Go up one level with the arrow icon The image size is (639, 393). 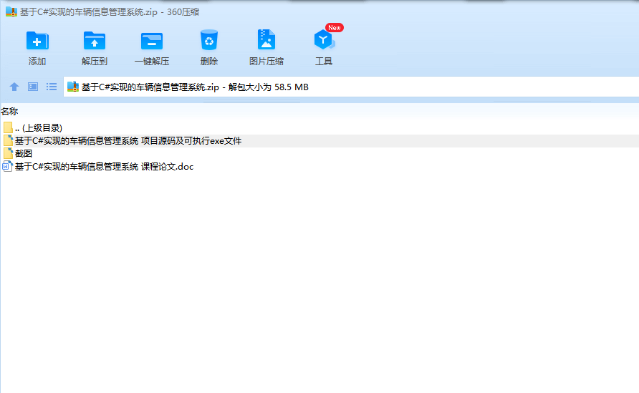[14, 87]
